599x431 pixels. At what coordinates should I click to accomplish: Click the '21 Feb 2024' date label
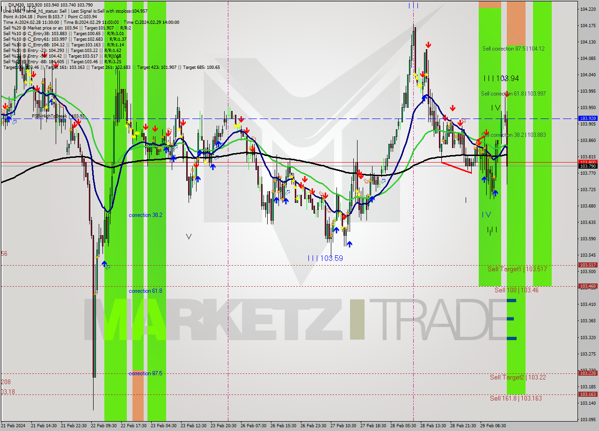(14, 426)
